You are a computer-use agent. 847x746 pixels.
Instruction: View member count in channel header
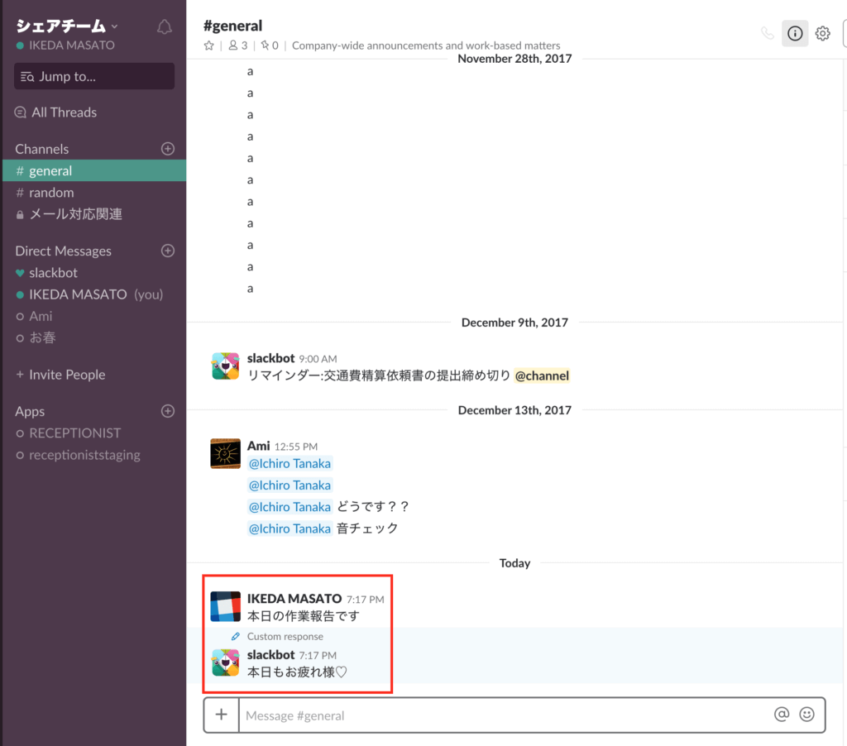pyautogui.click(x=238, y=45)
